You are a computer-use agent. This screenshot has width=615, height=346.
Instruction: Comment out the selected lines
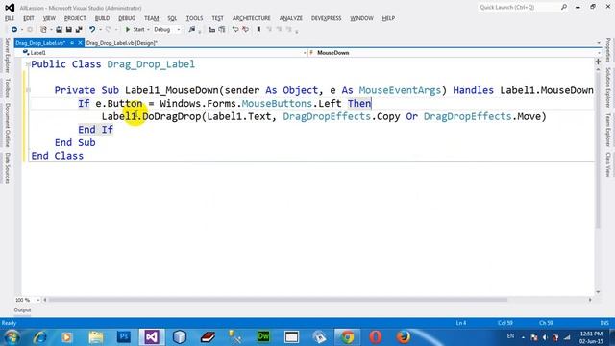click(x=235, y=30)
